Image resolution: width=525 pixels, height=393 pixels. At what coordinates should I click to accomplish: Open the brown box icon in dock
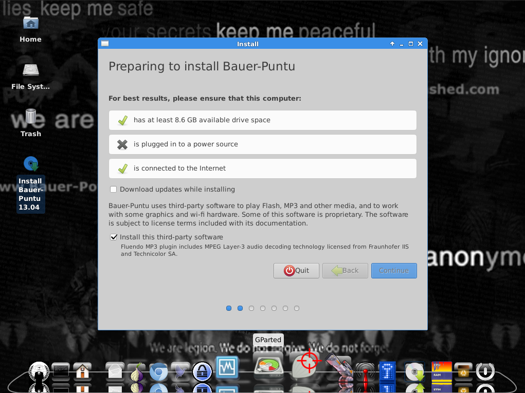point(463,371)
